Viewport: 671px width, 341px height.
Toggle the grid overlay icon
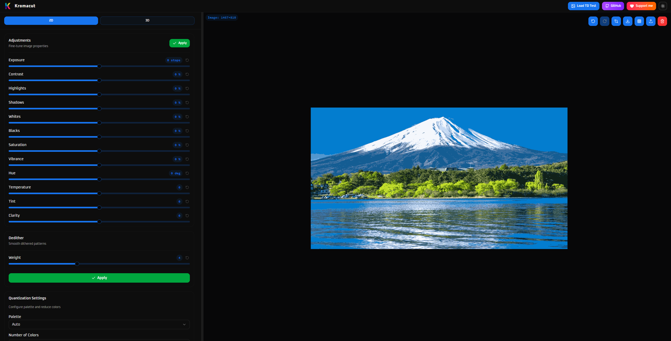coord(639,21)
